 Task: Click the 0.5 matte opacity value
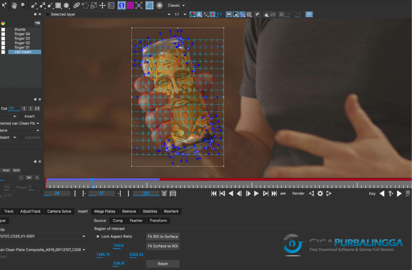tap(219, 14)
